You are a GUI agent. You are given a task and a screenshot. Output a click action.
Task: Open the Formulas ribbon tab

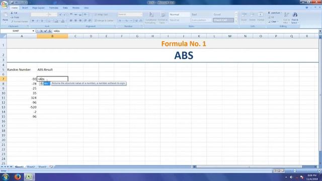point(54,8)
